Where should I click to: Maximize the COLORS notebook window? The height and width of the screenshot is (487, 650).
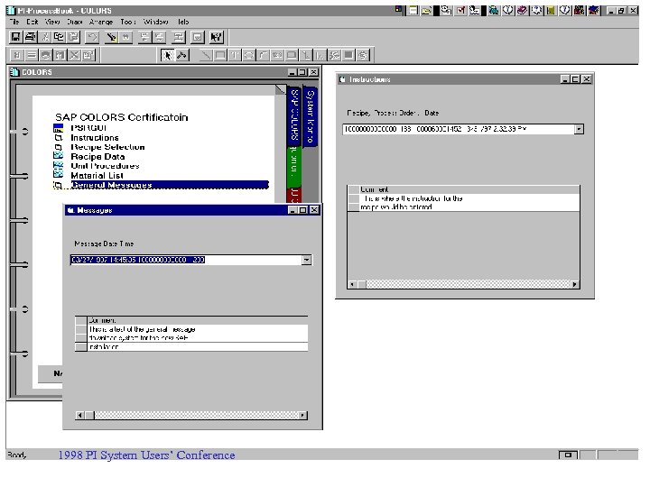point(303,72)
